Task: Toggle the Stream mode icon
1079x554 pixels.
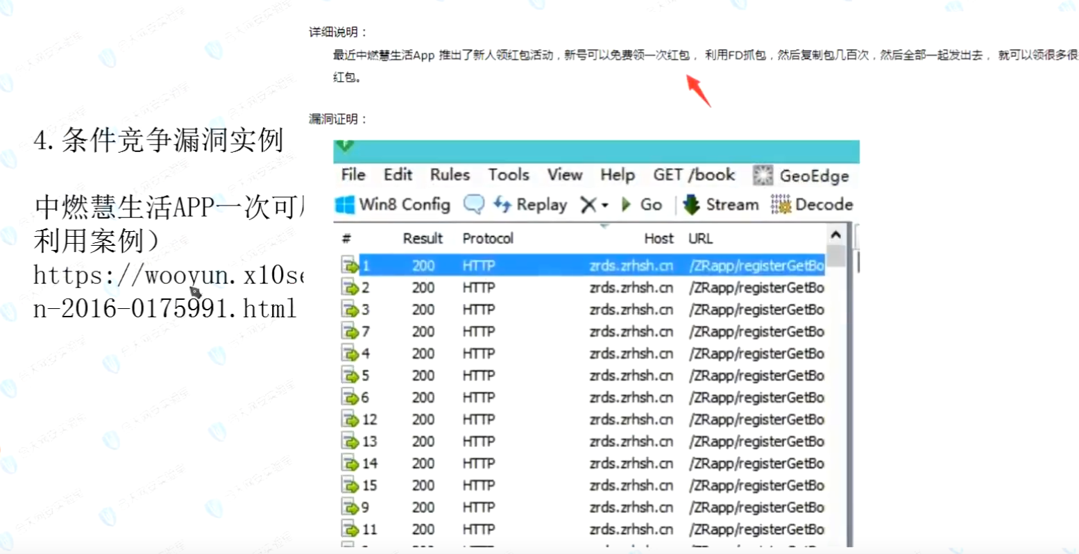Action: coord(692,205)
